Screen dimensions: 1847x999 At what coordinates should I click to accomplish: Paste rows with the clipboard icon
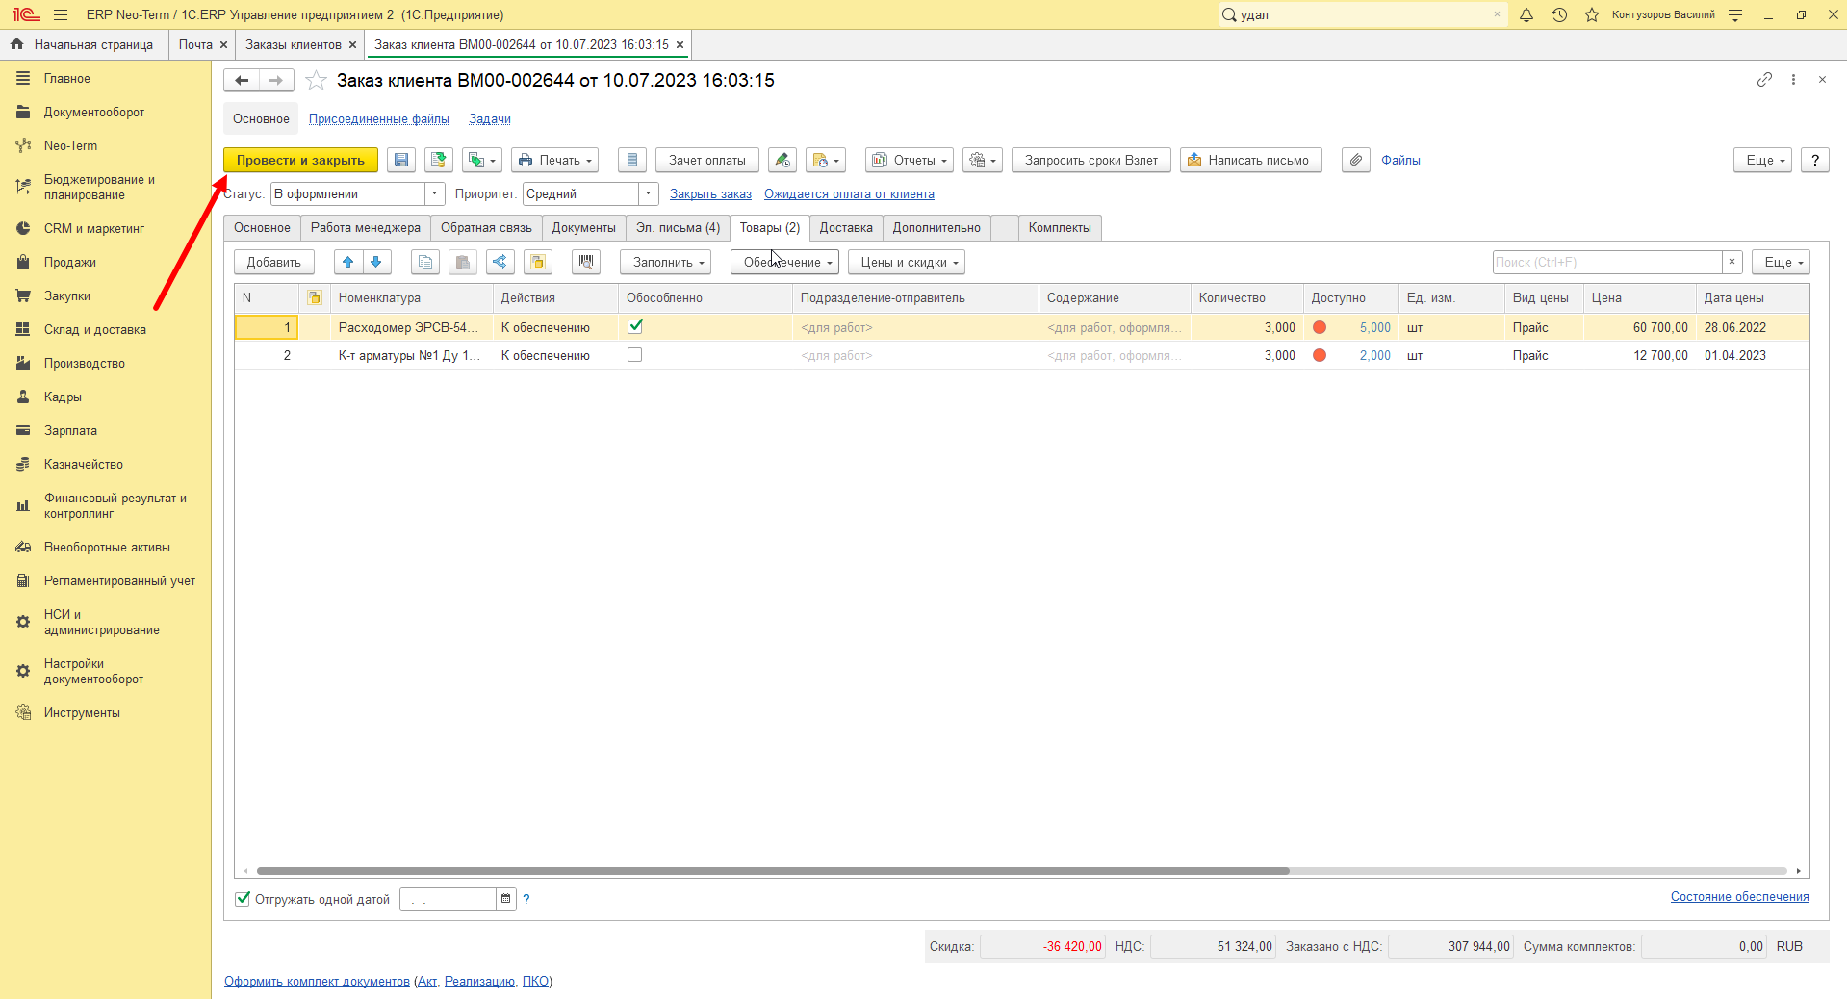[x=463, y=262]
